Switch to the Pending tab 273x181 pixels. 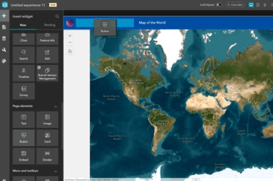50,25
